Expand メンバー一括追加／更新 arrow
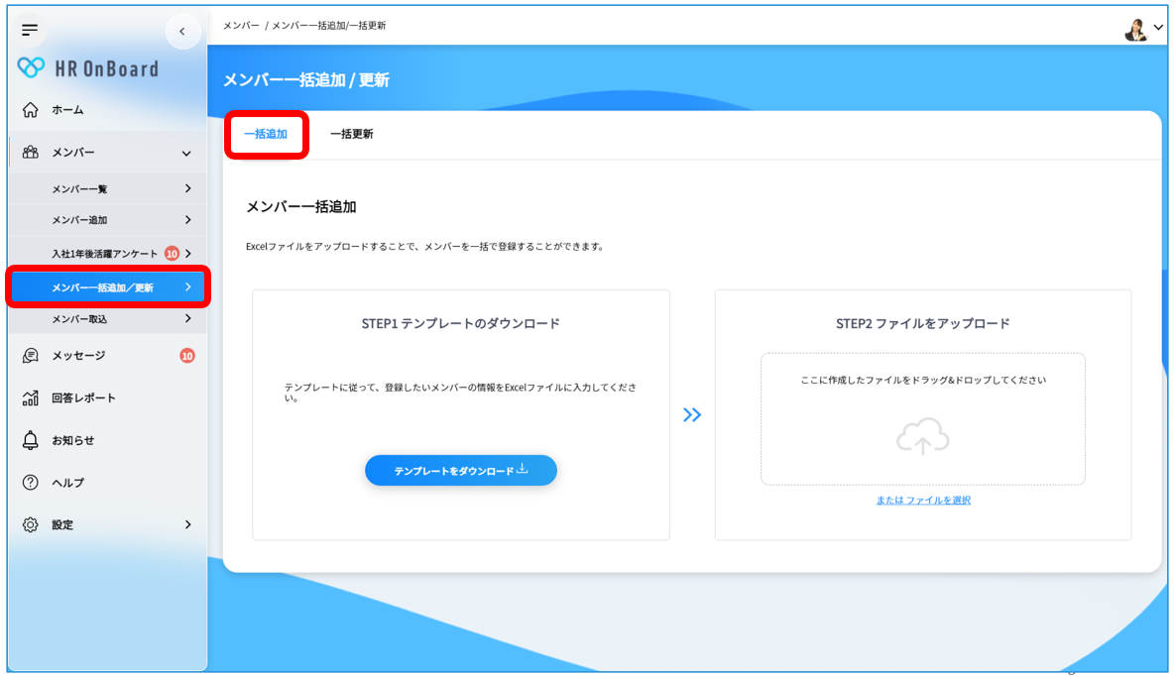The image size is (1174, 676). tap(188, 287)
